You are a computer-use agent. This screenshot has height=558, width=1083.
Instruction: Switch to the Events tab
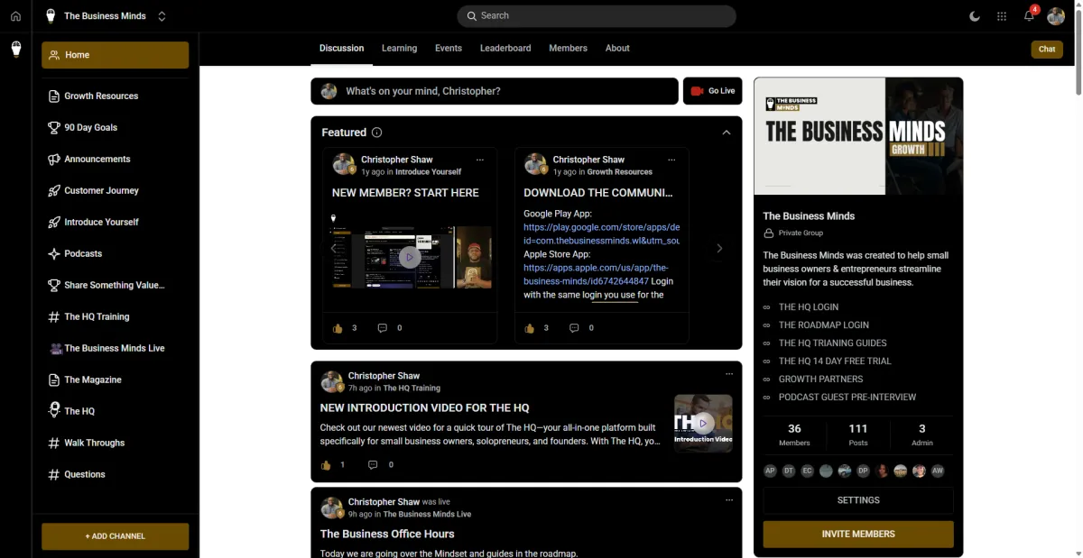(x=449, y=48)
